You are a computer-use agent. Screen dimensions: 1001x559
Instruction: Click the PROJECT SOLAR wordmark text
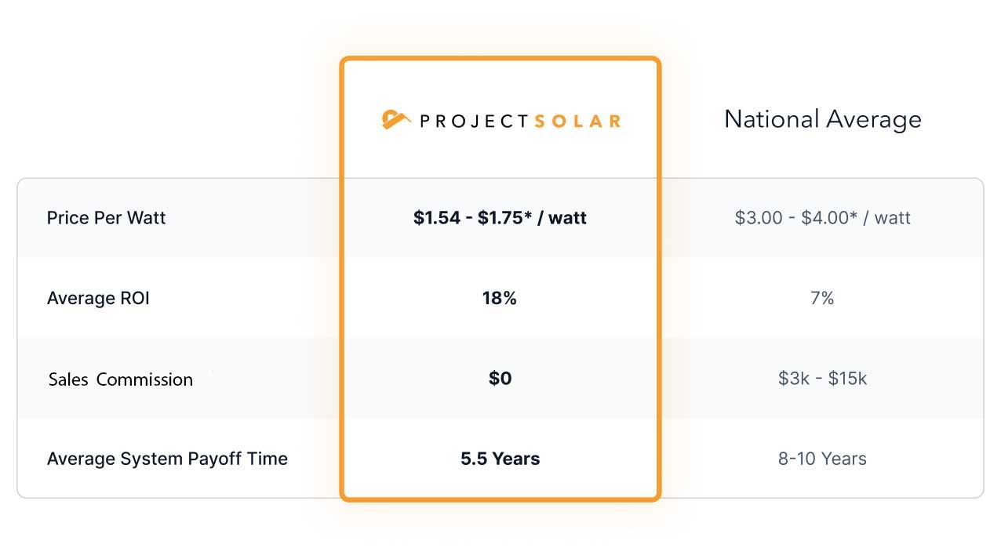click(x=520, y=121)
